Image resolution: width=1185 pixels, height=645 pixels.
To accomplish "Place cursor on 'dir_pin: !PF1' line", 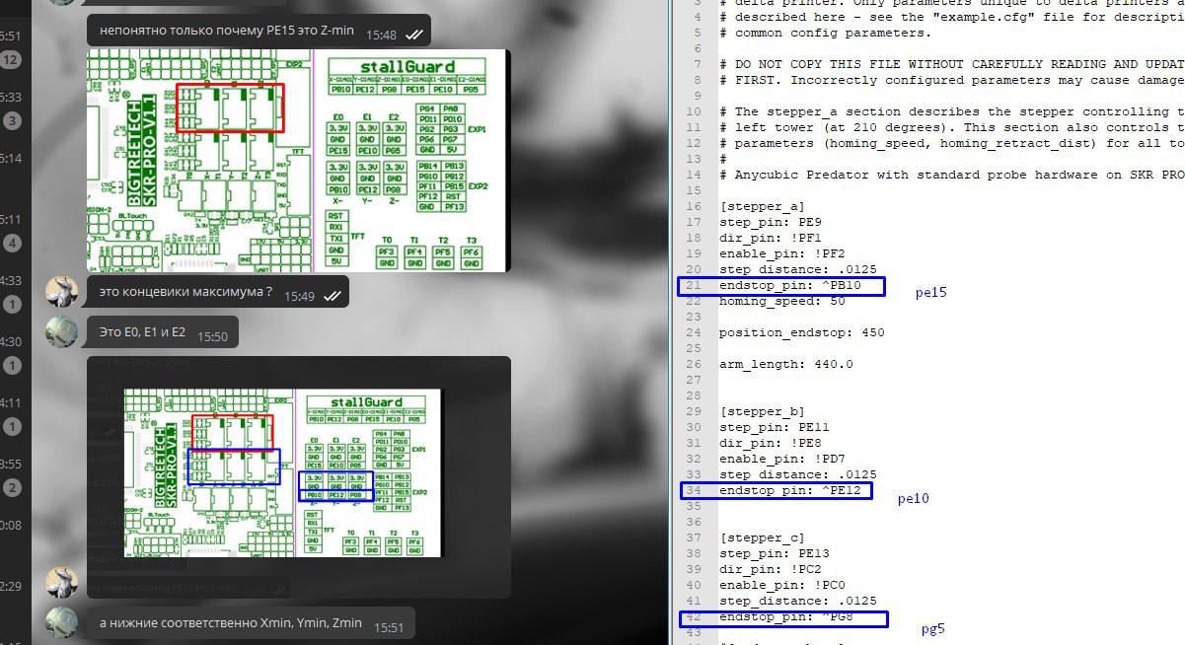I will click(770, 238).
